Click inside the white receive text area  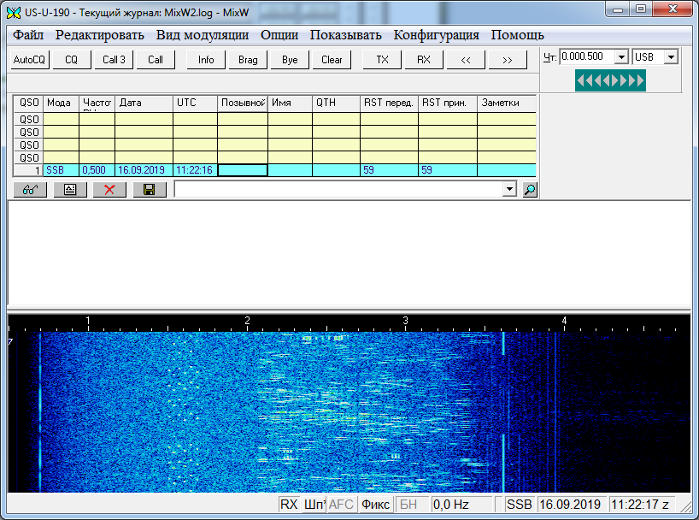[x=349, y=252]
